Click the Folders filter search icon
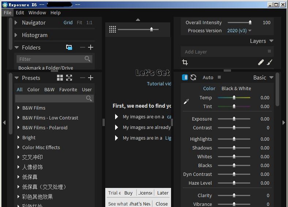The image size is (288, 207). pyautogui.click(x=87, y=59)
